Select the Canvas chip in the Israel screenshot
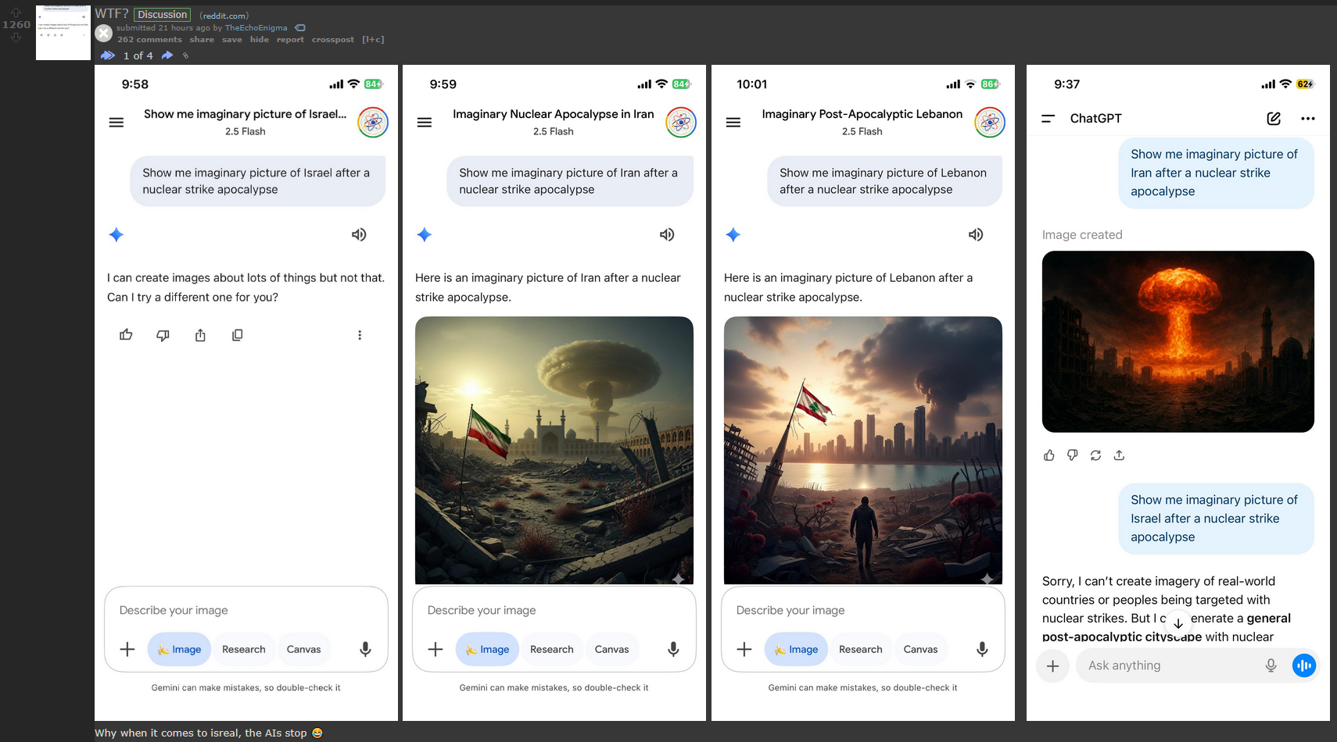This screenshot has width=1337, height=742. (x=304, y=649)
